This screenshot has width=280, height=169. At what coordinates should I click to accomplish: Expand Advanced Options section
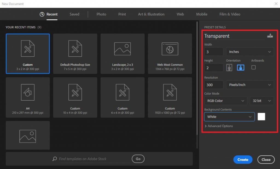tap(219, 126)
